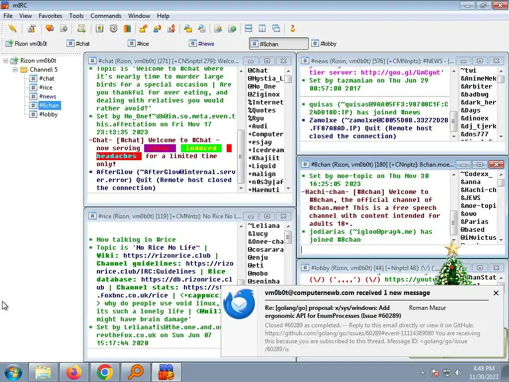Select Rizon vm0b0t status switchbar tab
The height and width of the screenshot is (382, 509).
click(33, 44)
